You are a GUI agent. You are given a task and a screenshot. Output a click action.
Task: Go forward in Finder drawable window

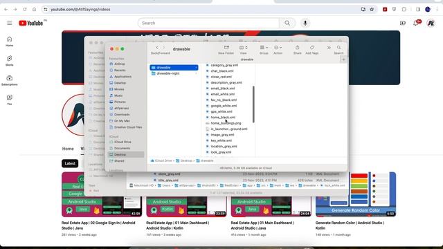pos(164,48)
